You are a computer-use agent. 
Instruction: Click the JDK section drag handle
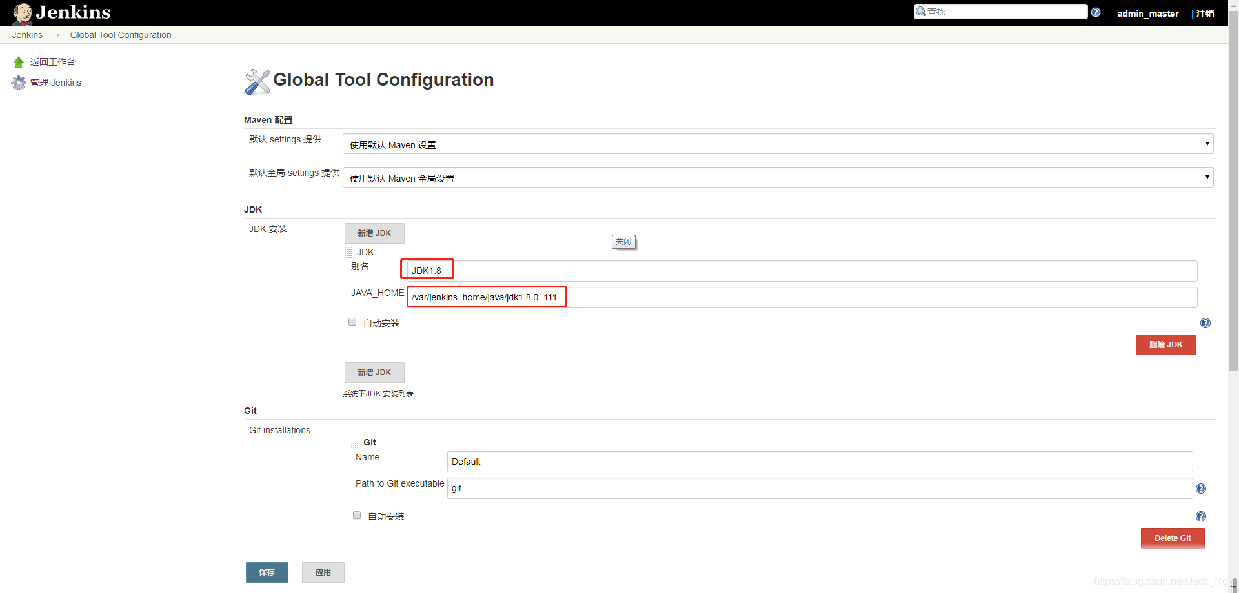(x=348, y=252)
